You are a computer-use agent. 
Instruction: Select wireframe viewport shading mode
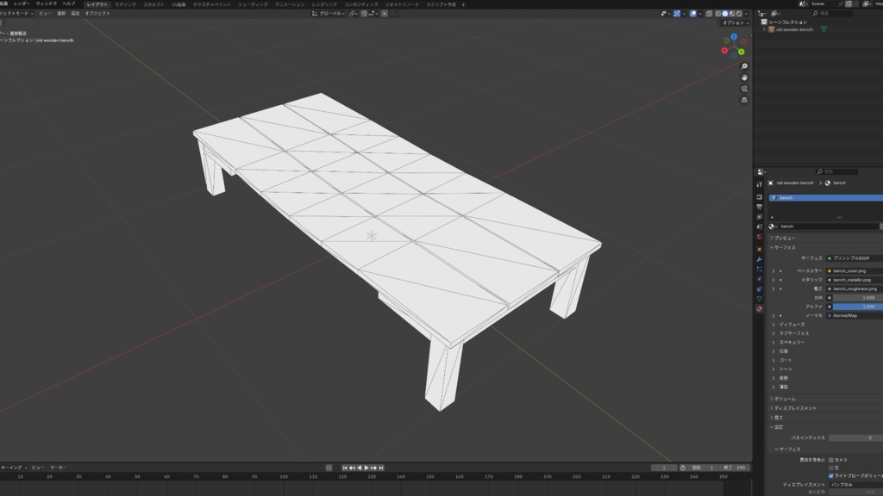click(718, 13)
